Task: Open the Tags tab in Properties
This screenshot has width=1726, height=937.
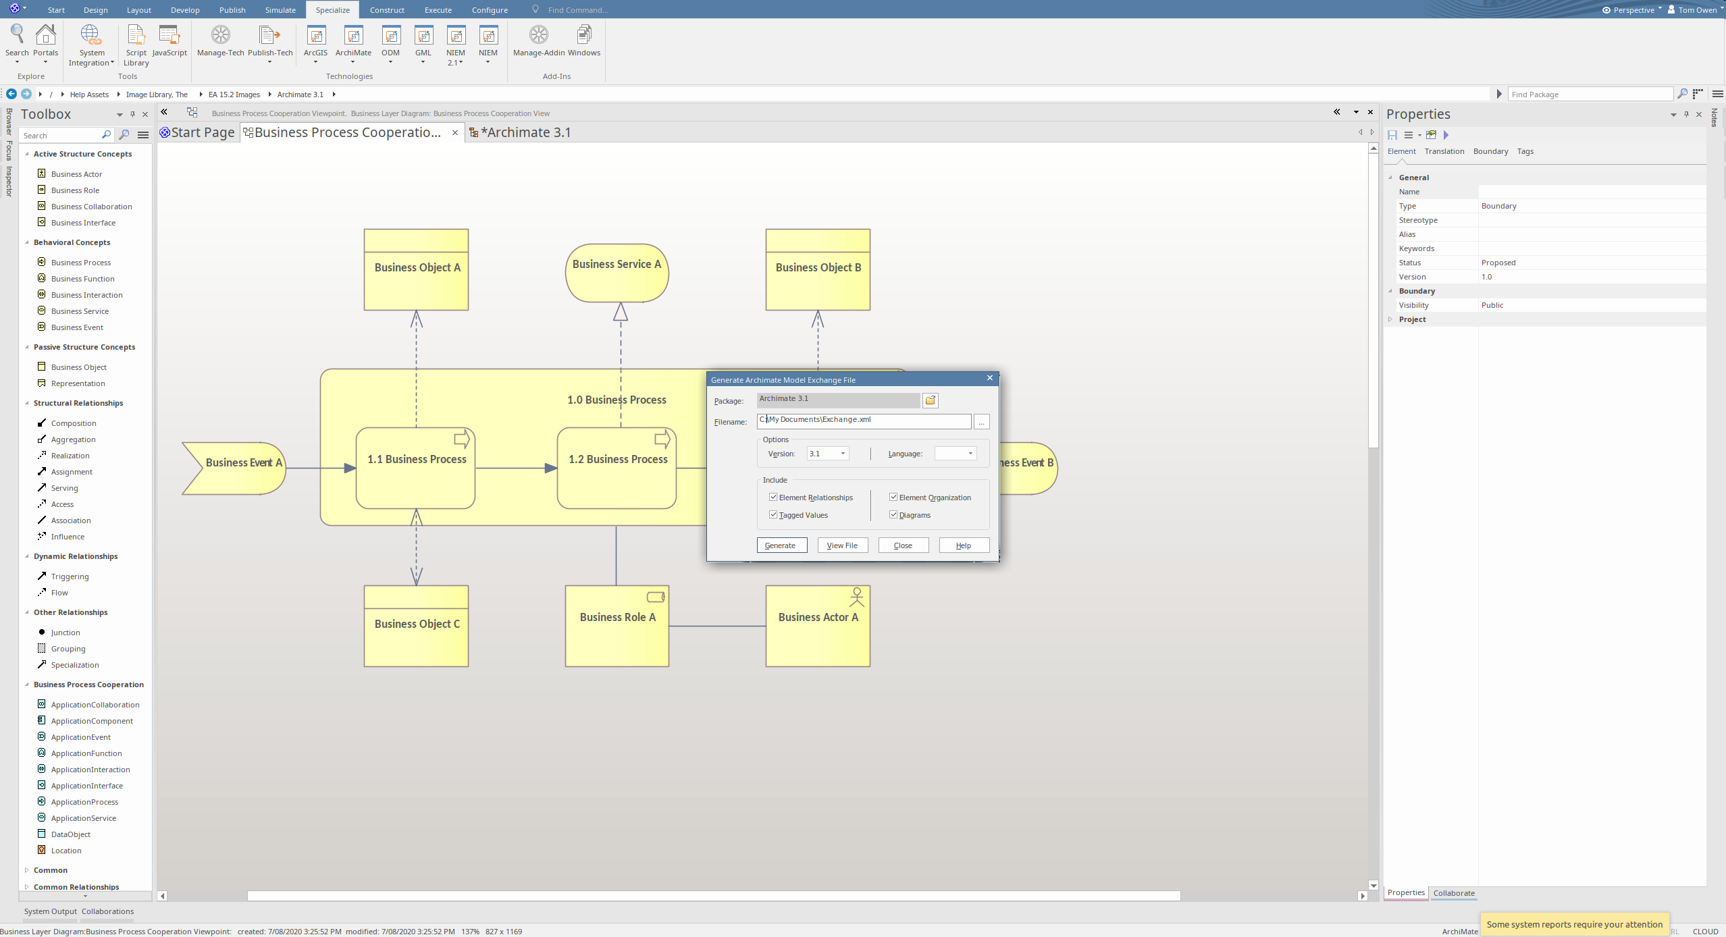Action: 1525,151
